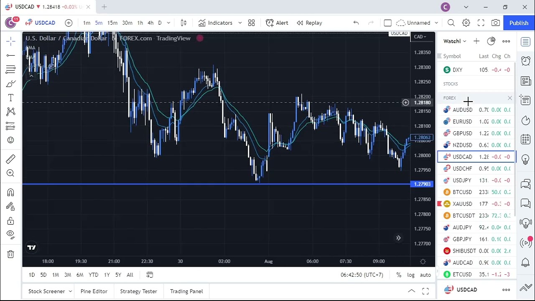535x301 pixels.
Task: Toggle magnet mode in drawing toolbar
Action: tap(11, 192)
